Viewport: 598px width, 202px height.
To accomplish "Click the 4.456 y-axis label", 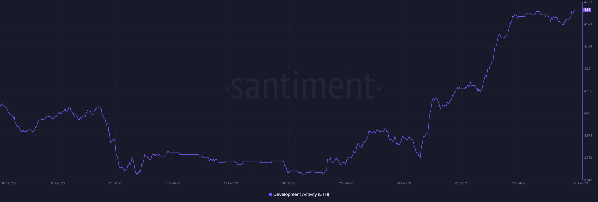I will (x=588, y=46).
